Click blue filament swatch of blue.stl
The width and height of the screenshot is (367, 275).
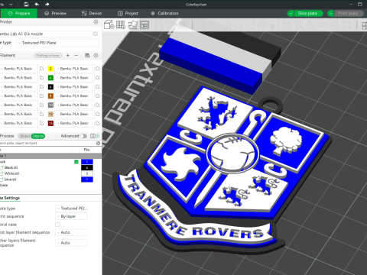(x=87, y=180)
